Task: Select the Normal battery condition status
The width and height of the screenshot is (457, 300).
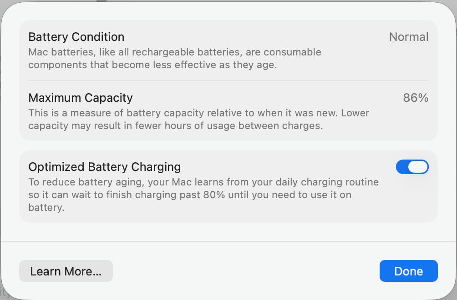Action: (408, 37)
